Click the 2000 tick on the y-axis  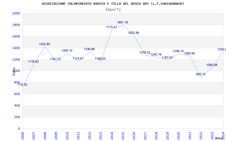click(16, 14)
